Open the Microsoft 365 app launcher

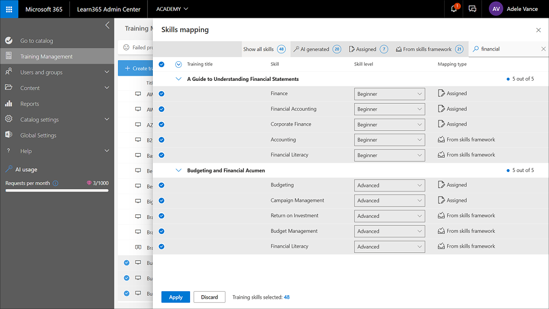[9, 9]
